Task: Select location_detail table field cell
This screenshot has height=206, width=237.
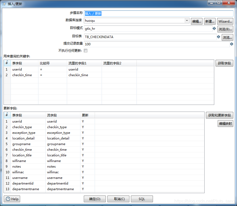Action: click(x=28, y=138)
